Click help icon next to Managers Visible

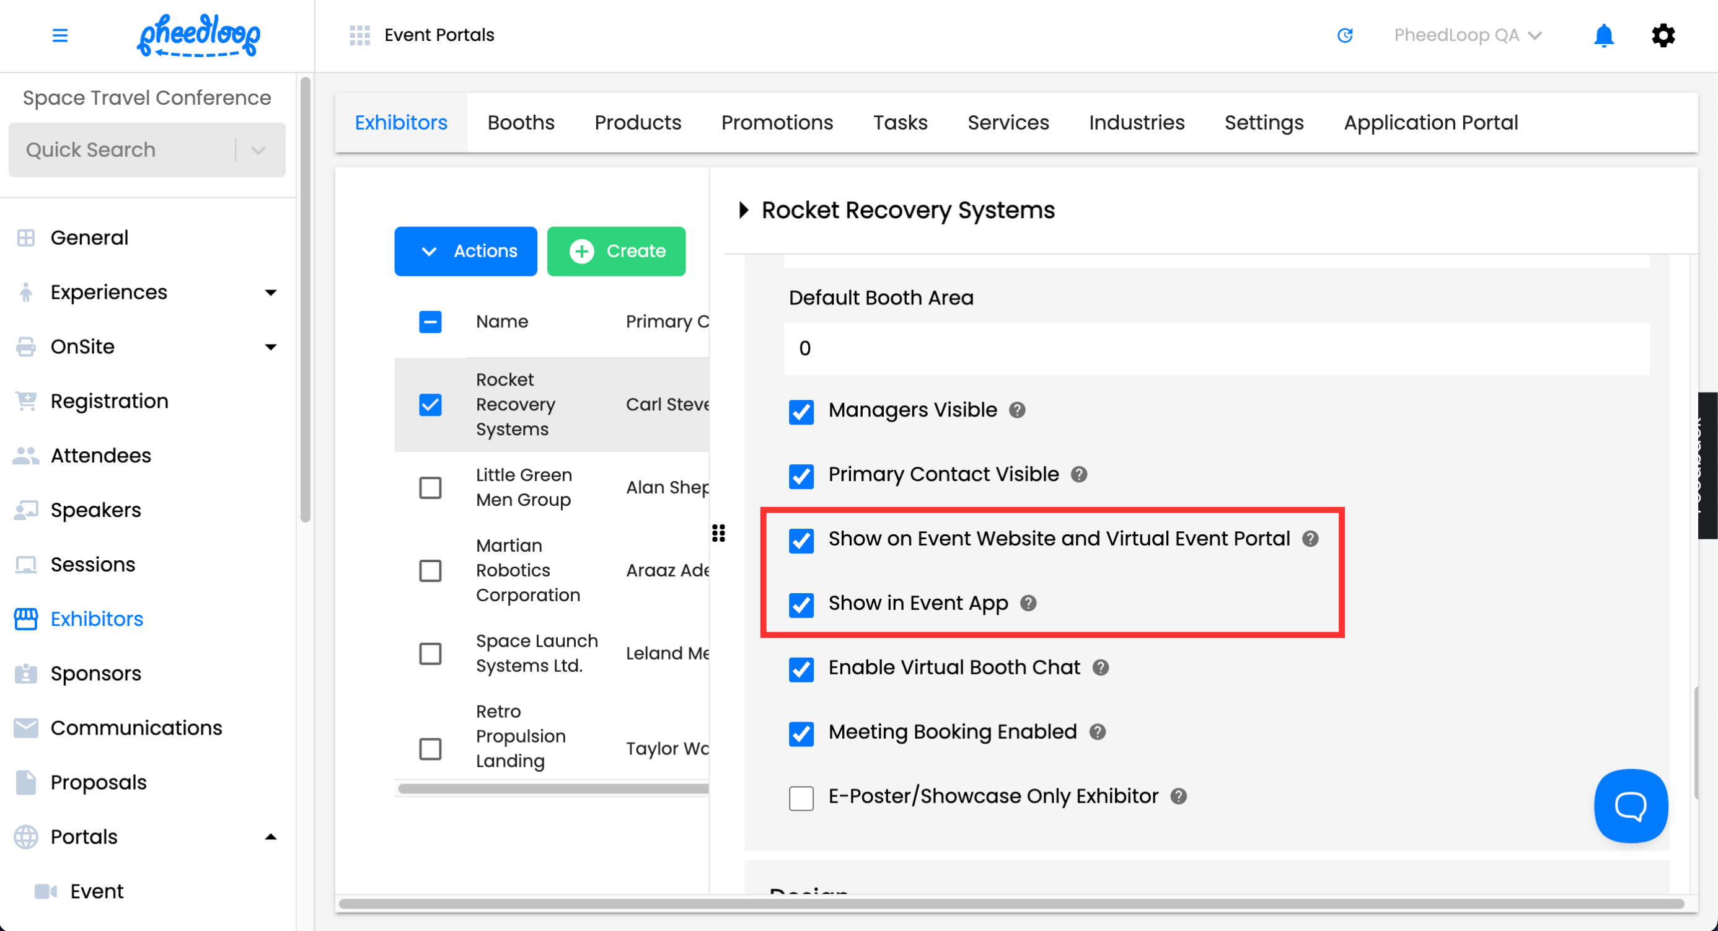click(1017, 410)
